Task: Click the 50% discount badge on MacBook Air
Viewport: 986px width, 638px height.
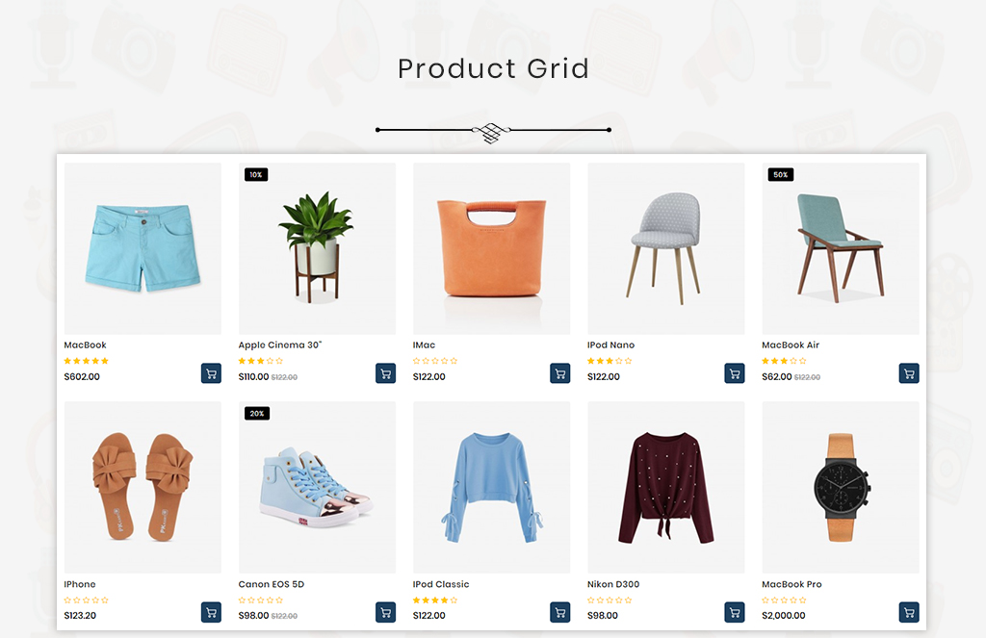Action: coord(781,175)
